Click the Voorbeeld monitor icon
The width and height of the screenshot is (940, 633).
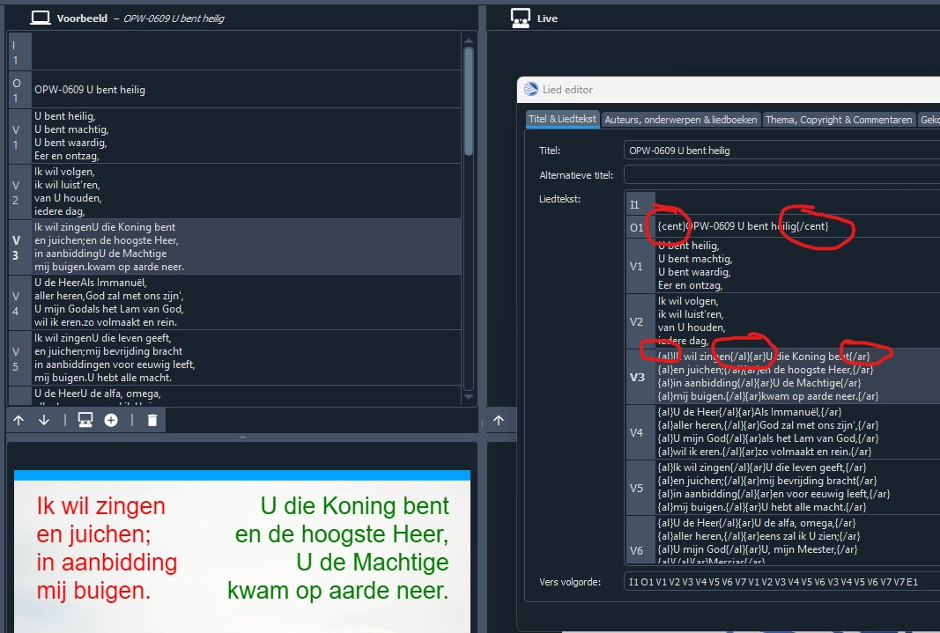point(40,18)
